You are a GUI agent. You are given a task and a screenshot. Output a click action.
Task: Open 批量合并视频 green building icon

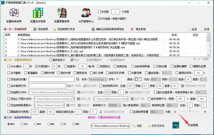coord(38,13)
